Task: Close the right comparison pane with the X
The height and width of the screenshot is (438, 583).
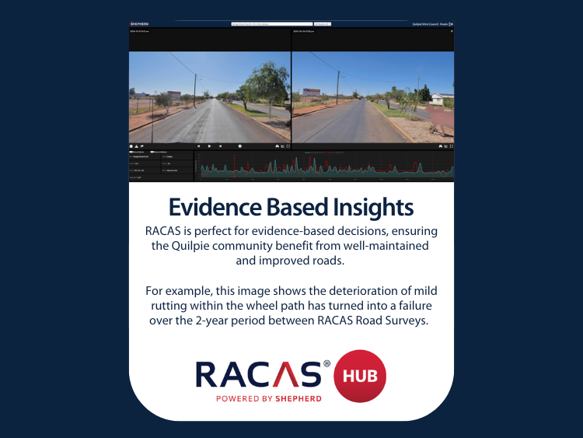Action: click(452, 31)
